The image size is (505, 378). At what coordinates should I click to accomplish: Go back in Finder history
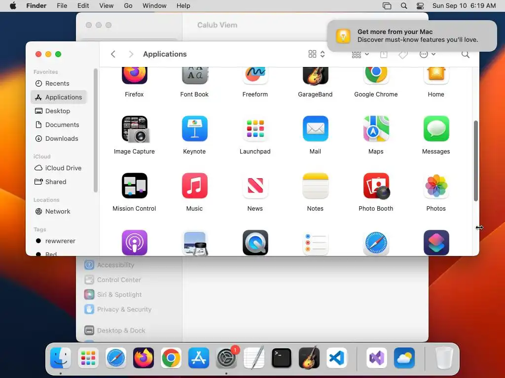[x=113, y=54]
